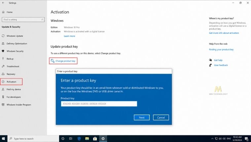
Task: Focus the Product key text field
Action: click(x=99, y=104)
